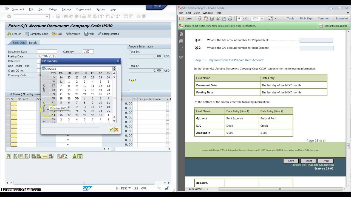The image size is (351, 197).
Task: Click the Print icon in Adobe Reader toolbar
Action: click(230, 19)
